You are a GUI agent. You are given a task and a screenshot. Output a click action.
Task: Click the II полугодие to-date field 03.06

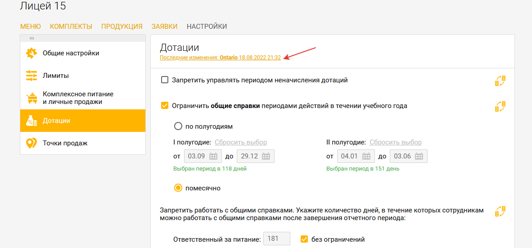pyautogui.click(x=409, y=156)
